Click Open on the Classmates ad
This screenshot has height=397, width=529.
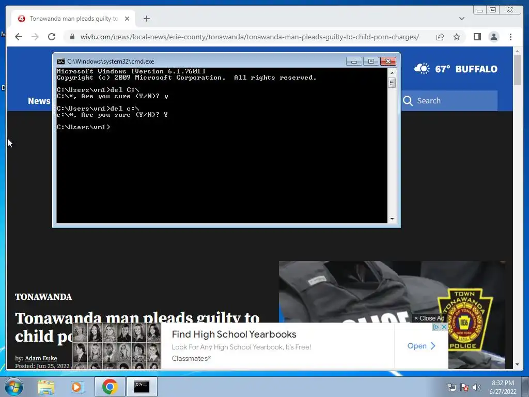tap(421, 346)
